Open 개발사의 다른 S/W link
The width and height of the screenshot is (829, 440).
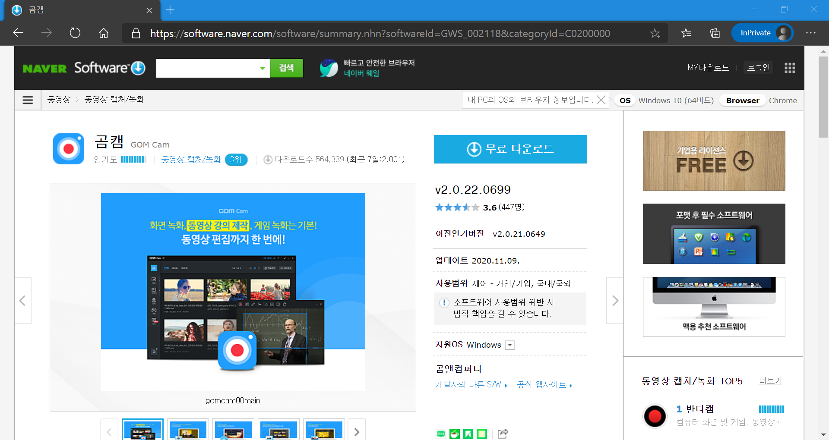pyautogui.click(x=471, y=385)
